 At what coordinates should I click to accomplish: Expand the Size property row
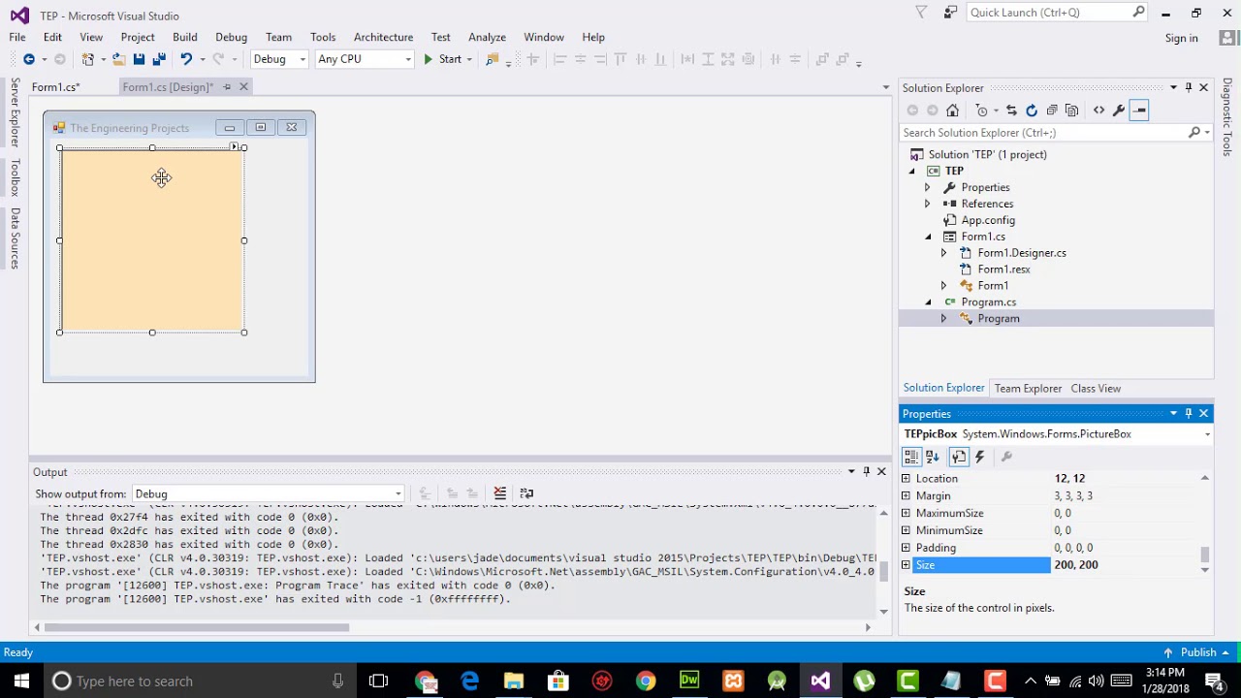click(x=907, y=565)
